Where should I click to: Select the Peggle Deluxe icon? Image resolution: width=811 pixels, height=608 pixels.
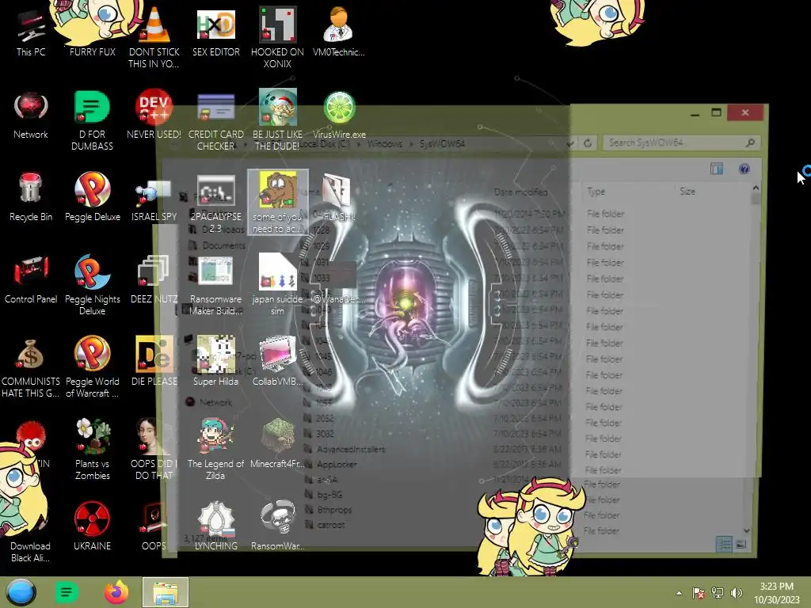pos(93,197)
